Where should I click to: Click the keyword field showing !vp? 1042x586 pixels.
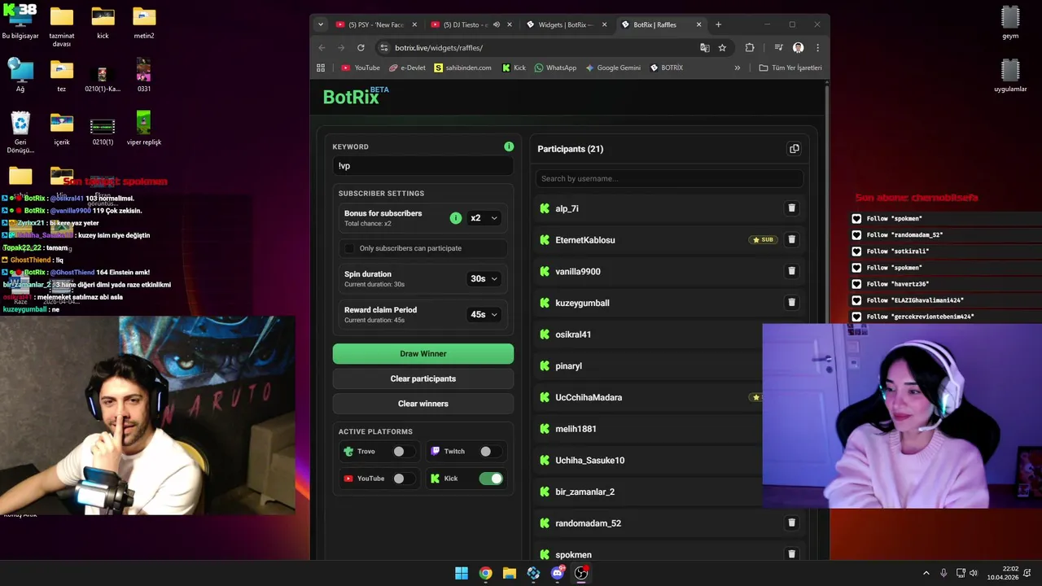(x=423, y=166)
